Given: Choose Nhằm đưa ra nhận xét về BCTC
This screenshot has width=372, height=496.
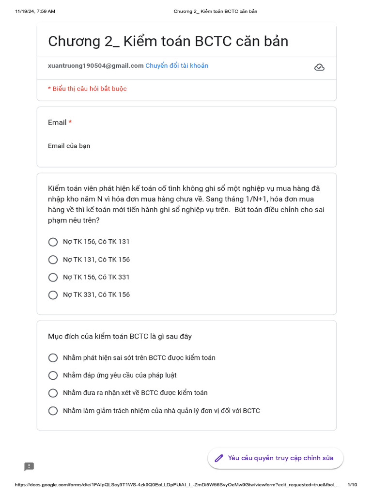Looking at the screenshot, I should point(53,393).
